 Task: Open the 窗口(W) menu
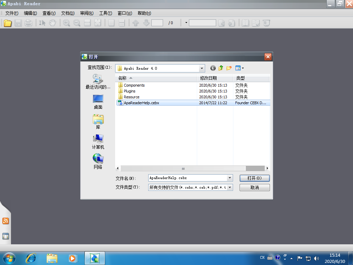[x=125, y=13]
